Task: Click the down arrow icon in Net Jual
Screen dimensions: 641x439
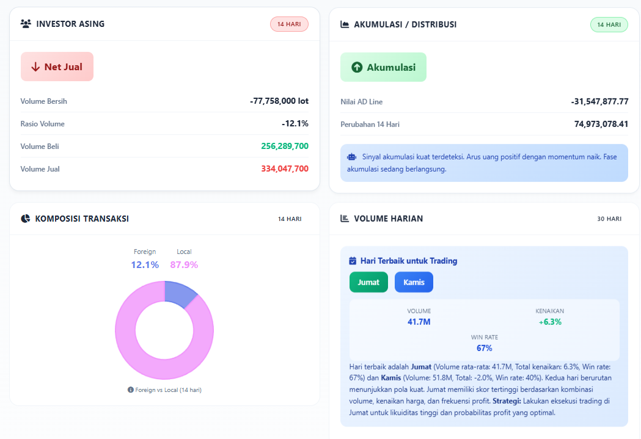Action: (35, 67)
